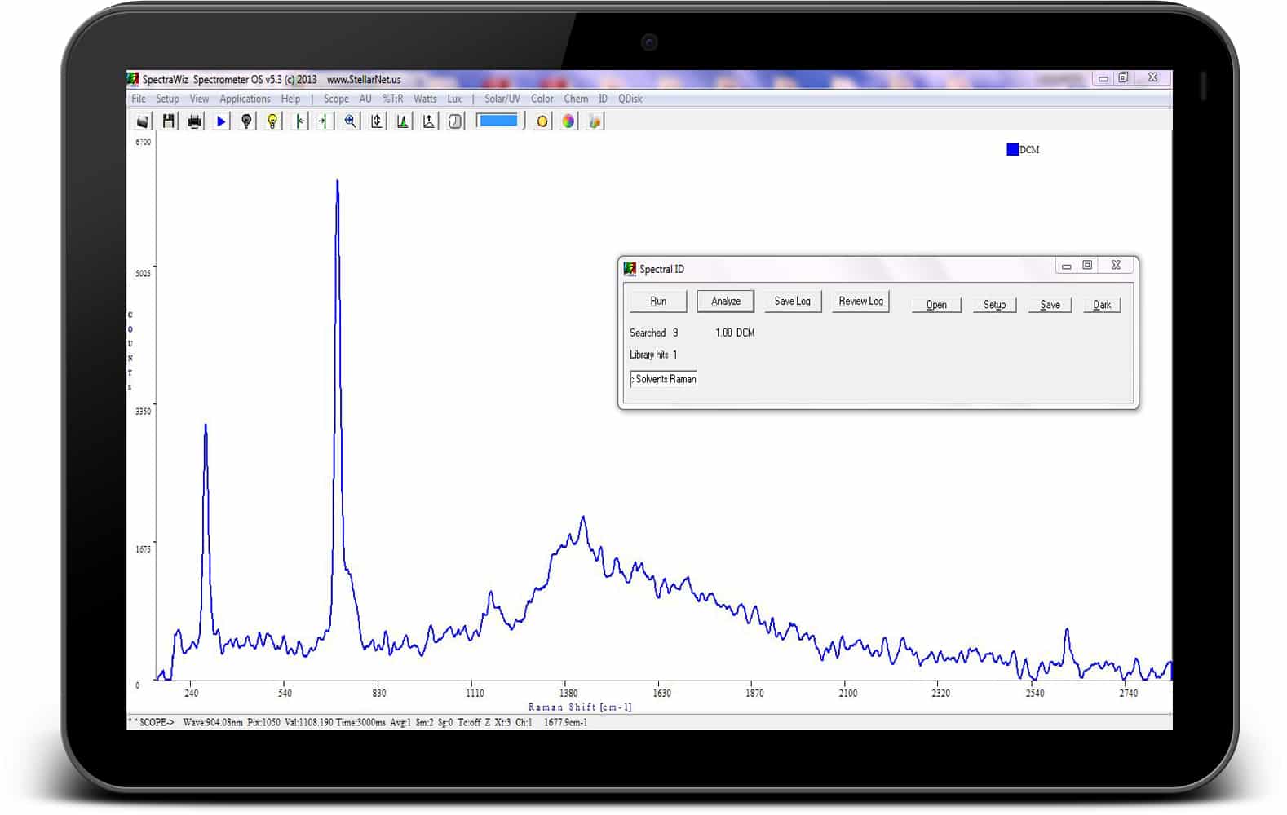This screenshot has height=815, width=1287.
Task: Click 'Pix:1050' in status bar
Action: [x=264, y=723]
